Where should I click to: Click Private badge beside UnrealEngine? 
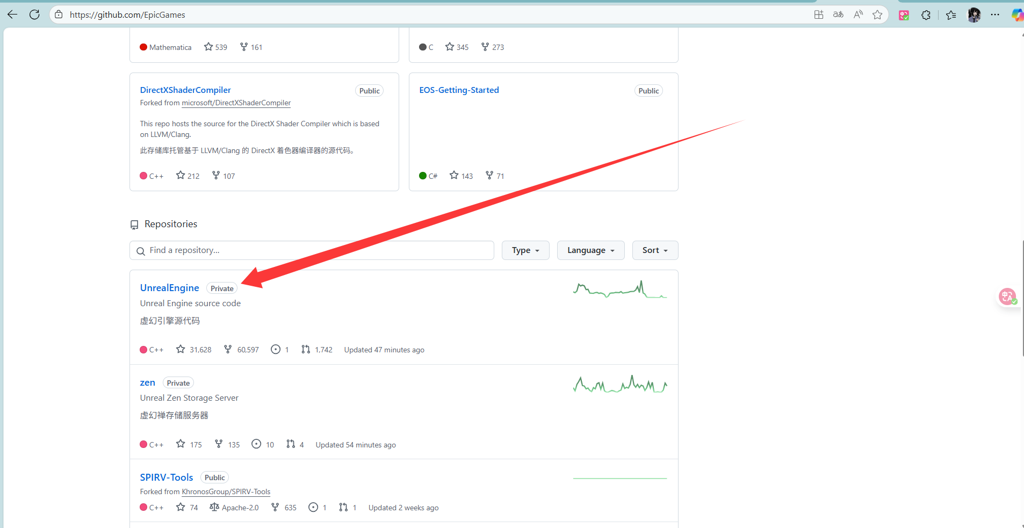click(222, 288)
